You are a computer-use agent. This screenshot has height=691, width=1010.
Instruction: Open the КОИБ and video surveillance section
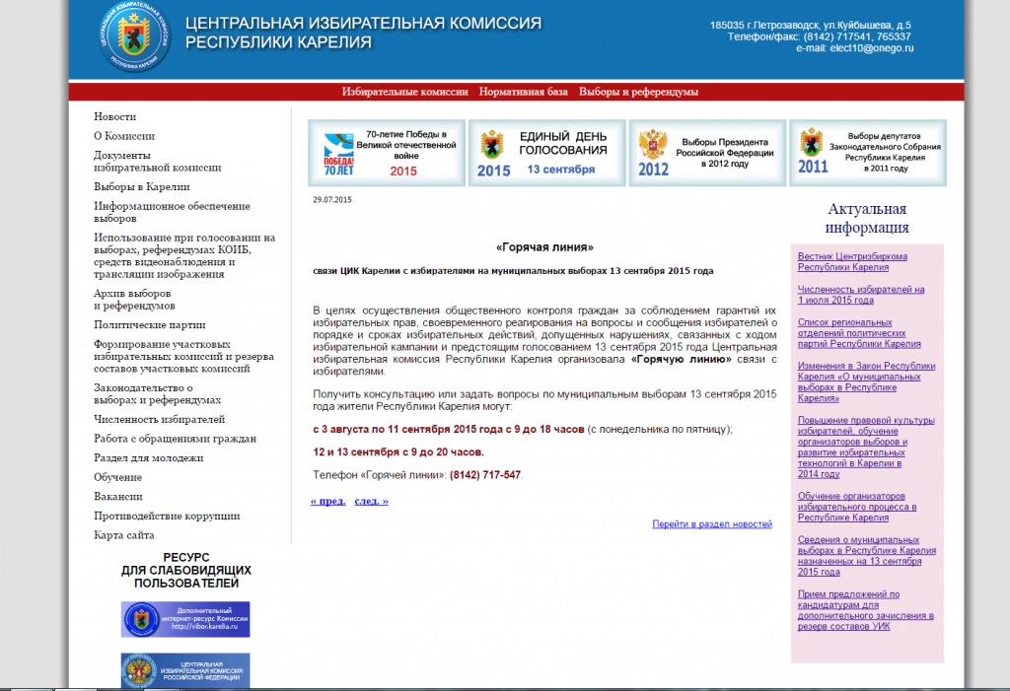184,255
